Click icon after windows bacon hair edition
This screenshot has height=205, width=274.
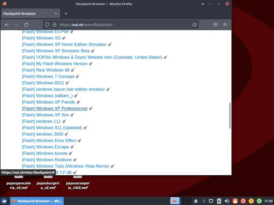click(108, 89)
